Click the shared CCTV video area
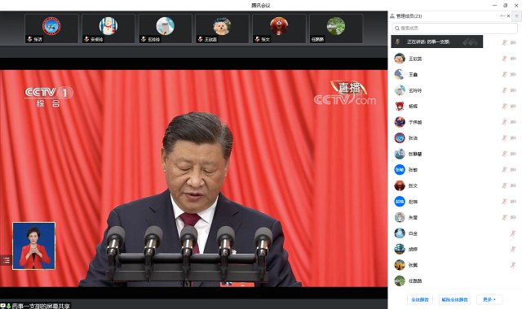Image resolution: width=522 pixels, height=309 pixels. tap(194, 178)
